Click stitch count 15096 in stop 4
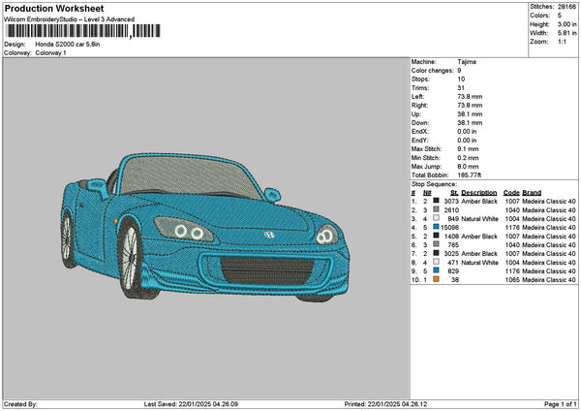581x411 pixels. 448,227
